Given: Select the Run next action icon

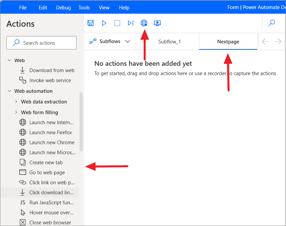Looking at the screenshot, I should (x=131, y=23).
